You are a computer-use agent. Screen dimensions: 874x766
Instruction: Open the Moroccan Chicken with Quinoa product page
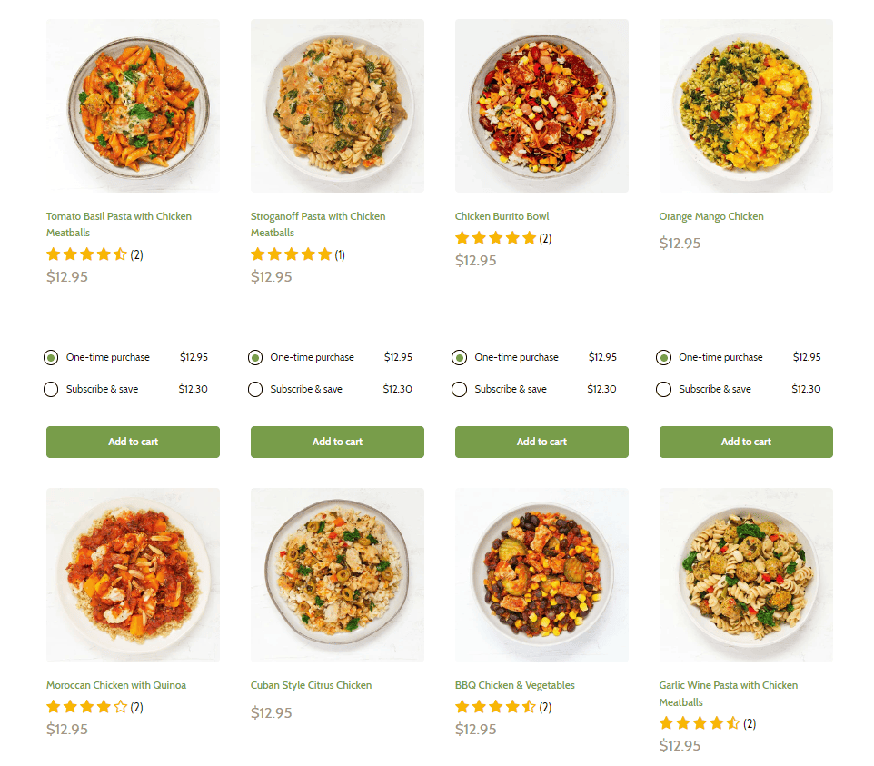point(117,684)
